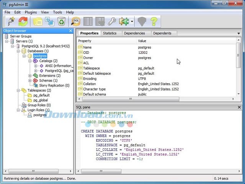
Task: Click the properties horizontal scrollbar right arrow
Action: [x=233, y=99]
